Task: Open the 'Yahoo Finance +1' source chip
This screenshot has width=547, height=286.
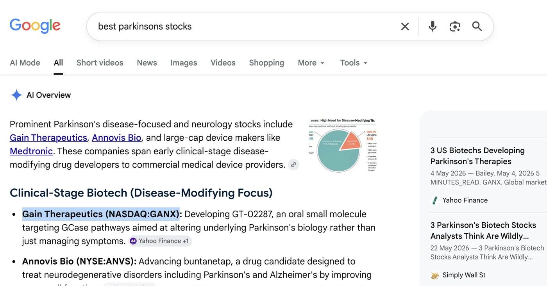Action: [x=160, y=241]
